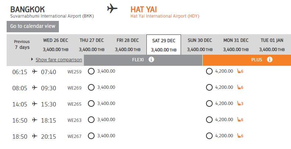Select Plus fare for the 18:50 flight
291x149 pixels.
[209, 136]
